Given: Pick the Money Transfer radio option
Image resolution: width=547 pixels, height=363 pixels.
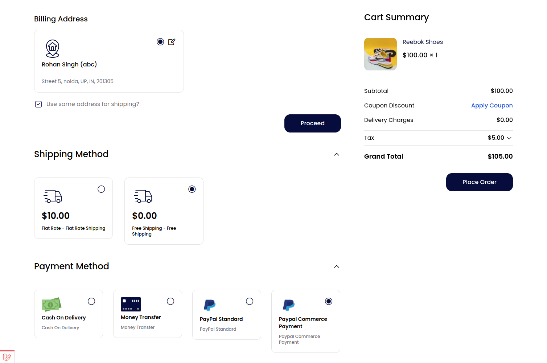Looking at the screenshot, I should (x=170, y=301).
